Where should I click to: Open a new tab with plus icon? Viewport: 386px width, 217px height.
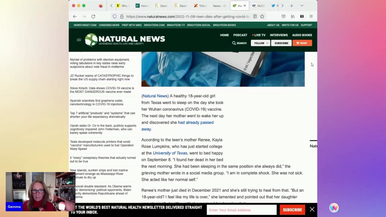291,6
